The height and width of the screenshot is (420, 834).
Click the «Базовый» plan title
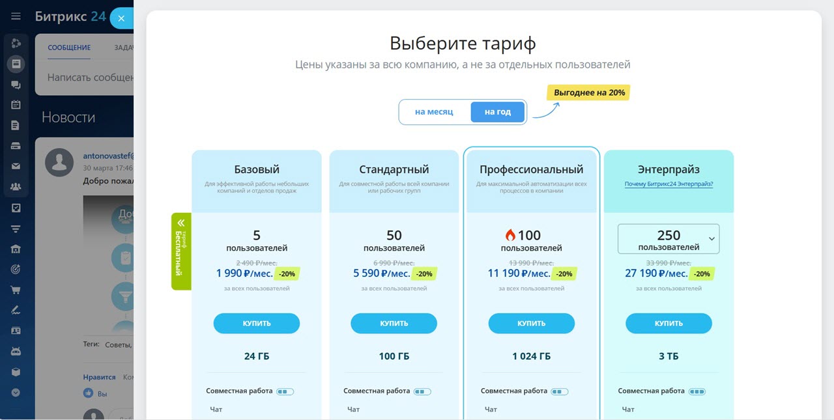click(257, 169)
